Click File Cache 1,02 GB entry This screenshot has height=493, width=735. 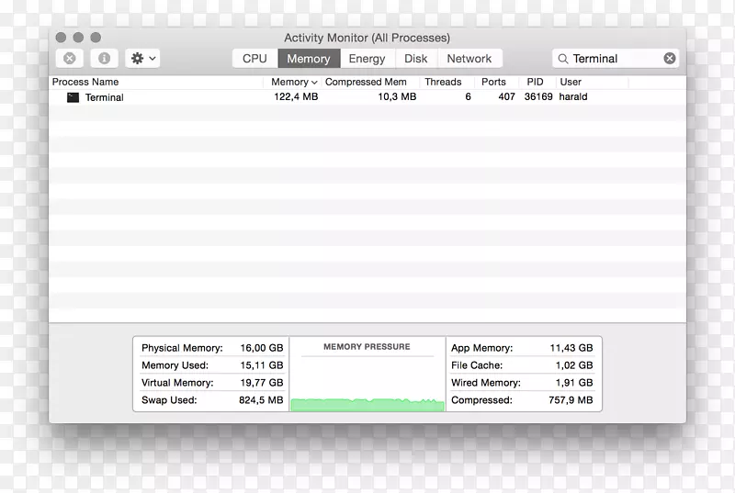(x=522, y=365)
